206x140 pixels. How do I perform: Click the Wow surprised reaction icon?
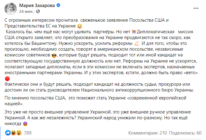[x=19, y=133]
